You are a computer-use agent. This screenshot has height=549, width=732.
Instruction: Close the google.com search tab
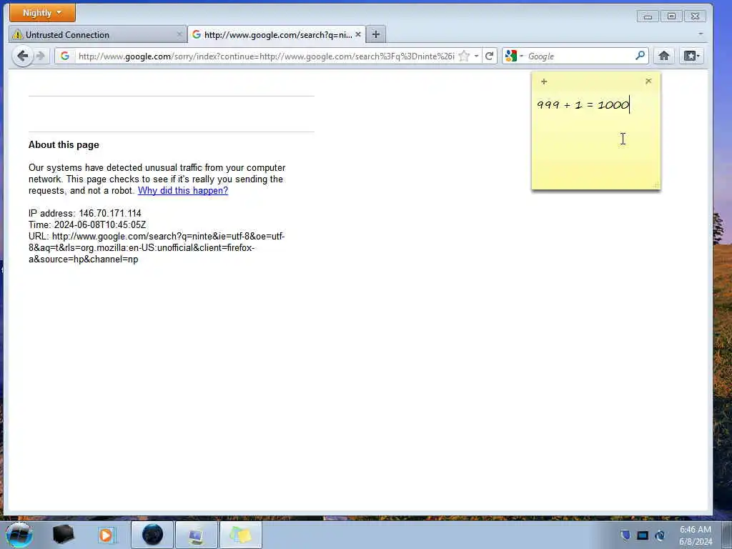pyautogui.click(x=358, y=34)
